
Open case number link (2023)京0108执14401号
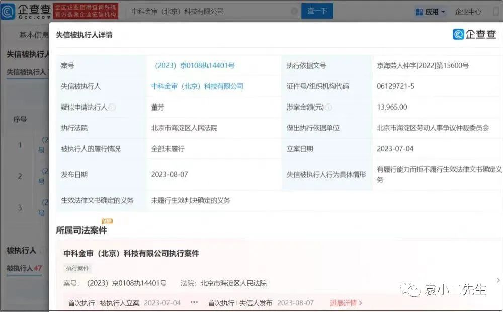point(194,66)
